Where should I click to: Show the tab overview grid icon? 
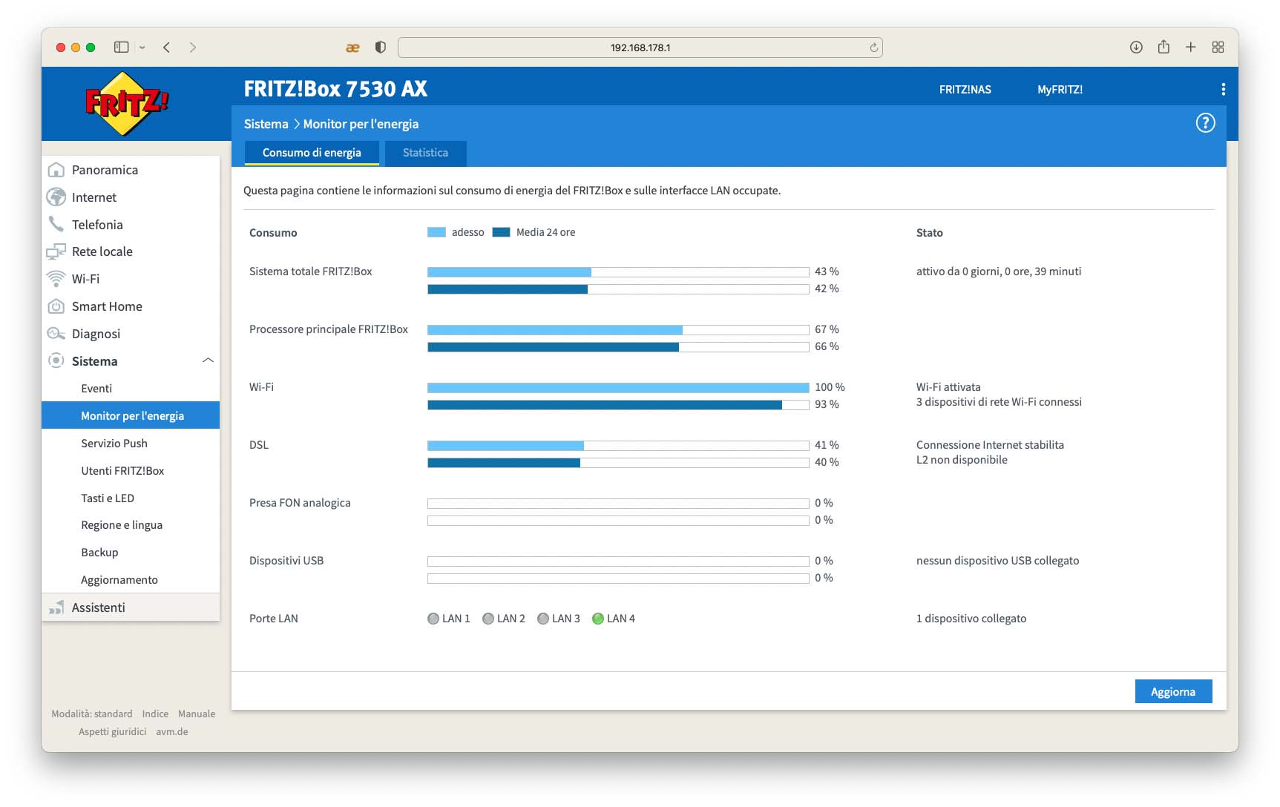[x=1218, y=47]
